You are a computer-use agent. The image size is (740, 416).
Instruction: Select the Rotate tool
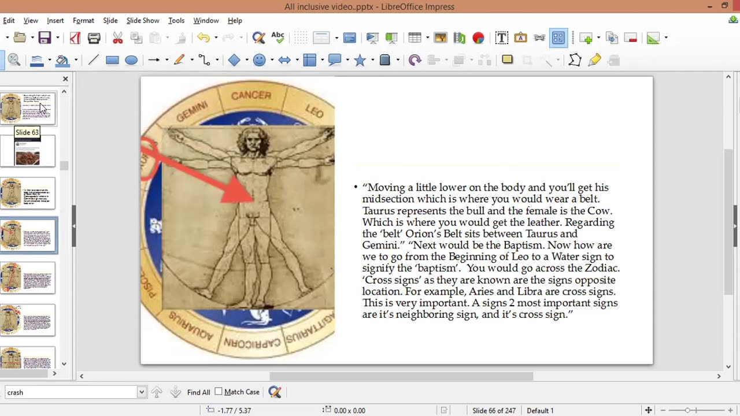415,60
